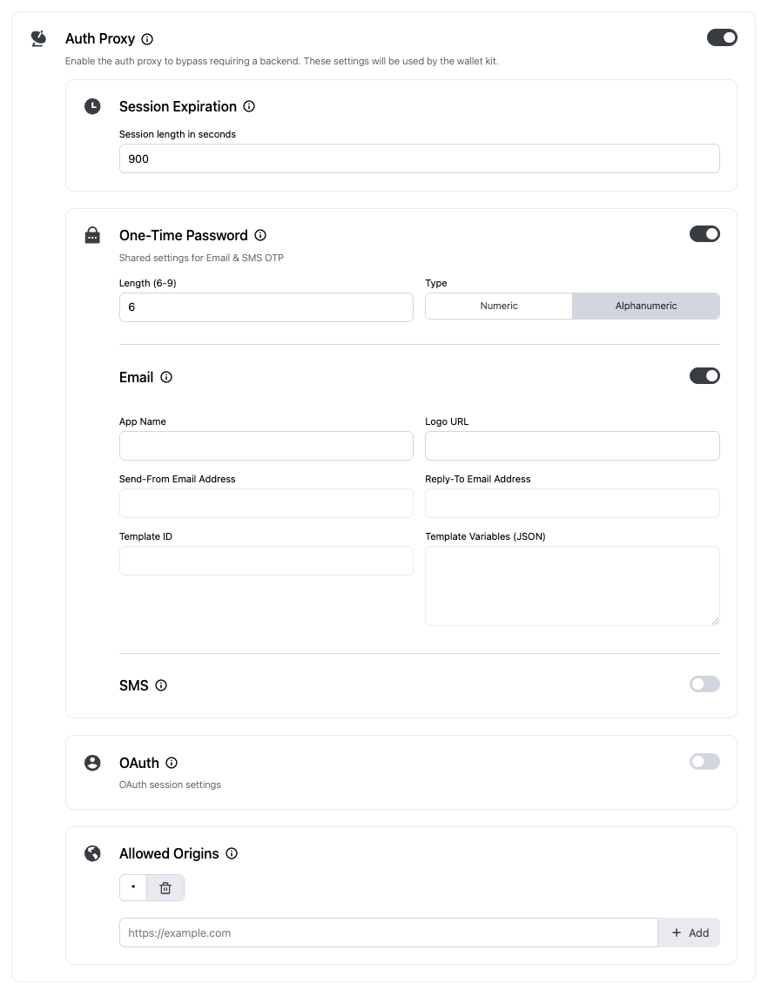Click the globe icon beside Allowed Origins
The height and width of the screenshot is (990, 768).
click(x=92, y=853)
